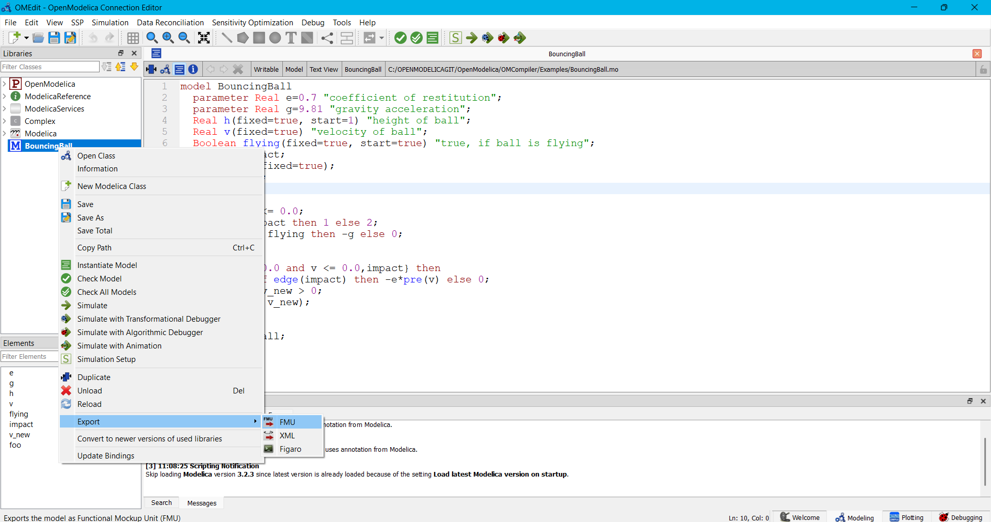This screenshot has height=522, width=991.
Task: Select the Text drawing tool
Action: coord(291,38)
